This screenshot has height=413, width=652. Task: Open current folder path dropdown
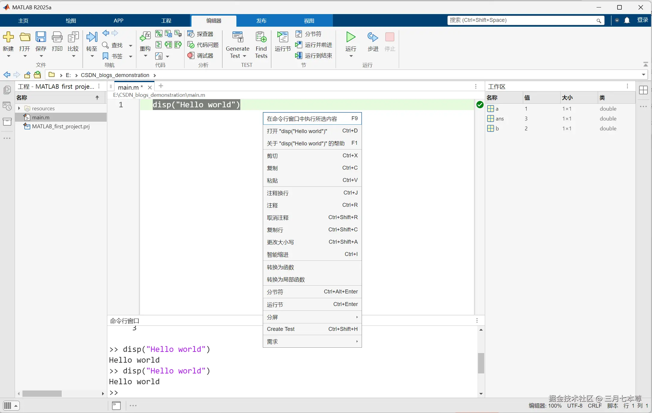pos(643,75)
